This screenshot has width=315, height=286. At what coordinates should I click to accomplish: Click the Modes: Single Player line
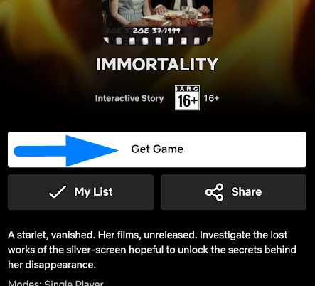[55, 283]
